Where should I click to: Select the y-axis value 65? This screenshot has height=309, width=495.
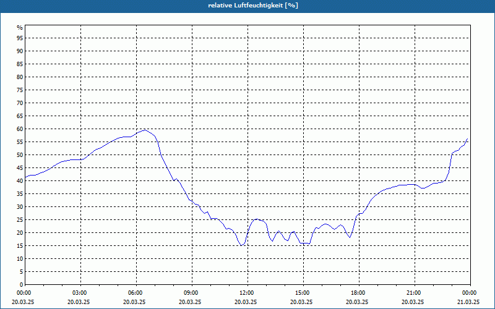[20, 116]
